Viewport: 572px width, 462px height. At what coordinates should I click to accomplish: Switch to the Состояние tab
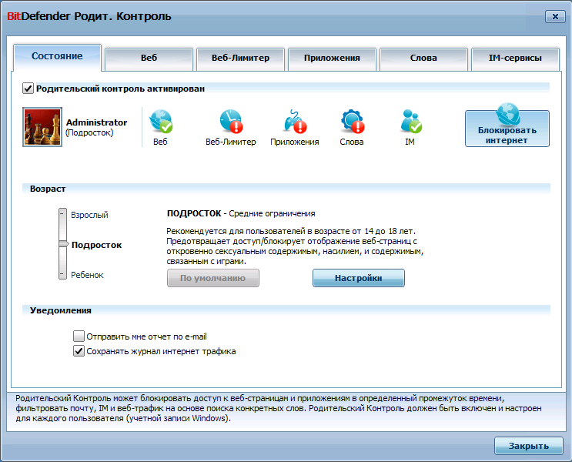(x=57, y=57)
